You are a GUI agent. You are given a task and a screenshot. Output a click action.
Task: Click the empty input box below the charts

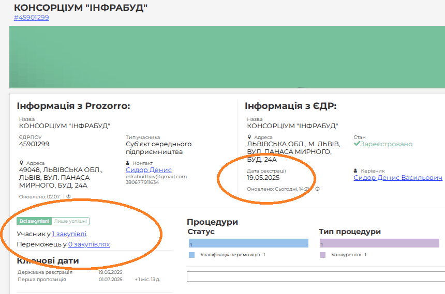point(316,276)
